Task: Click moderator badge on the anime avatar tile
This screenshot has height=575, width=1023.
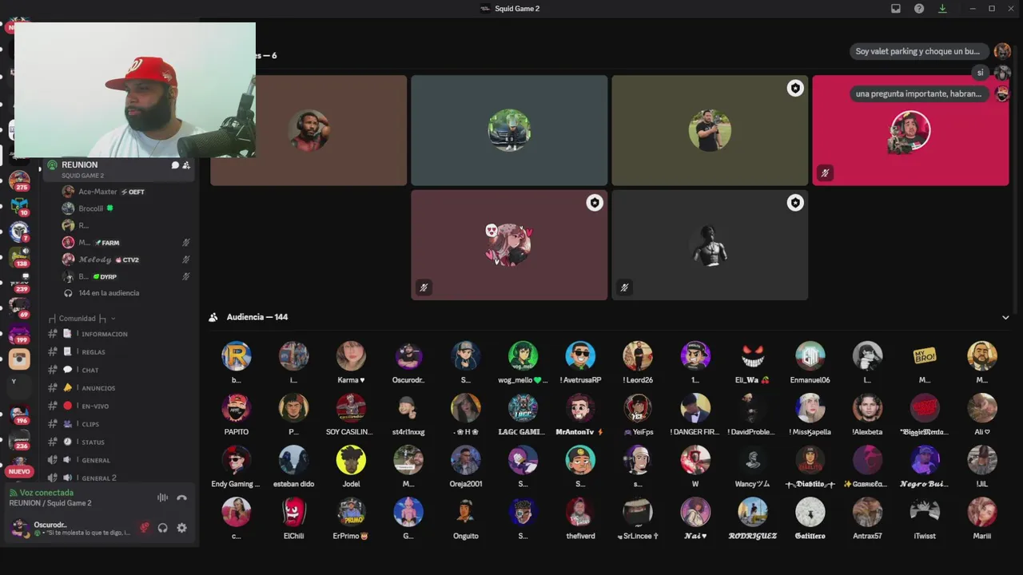Action: [594, 204]
